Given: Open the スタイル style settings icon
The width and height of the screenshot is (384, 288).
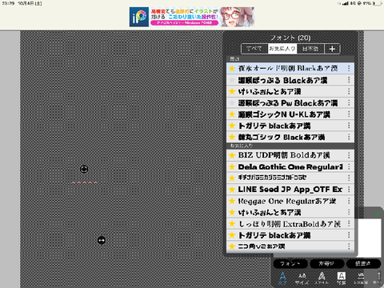Looking at the screenshot, I should 322,278.
